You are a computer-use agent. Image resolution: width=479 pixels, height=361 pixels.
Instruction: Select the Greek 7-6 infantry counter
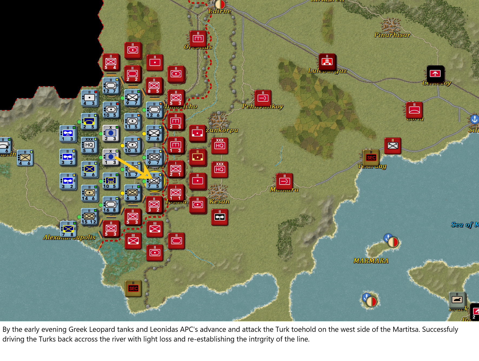[x=154, y=133]
